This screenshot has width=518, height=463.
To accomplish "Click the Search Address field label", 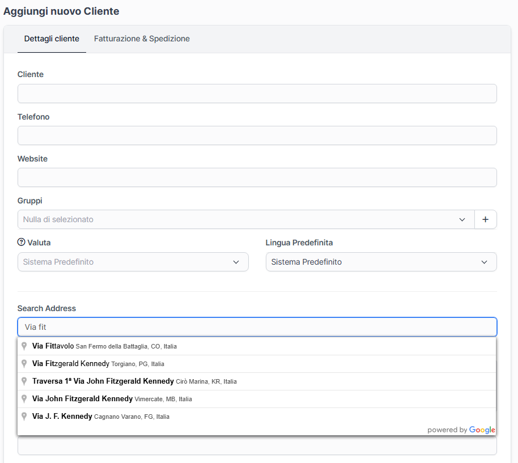I will coord(46,308).
